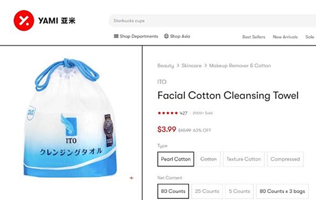Choose the 5 Counts option

coord(239,191)
